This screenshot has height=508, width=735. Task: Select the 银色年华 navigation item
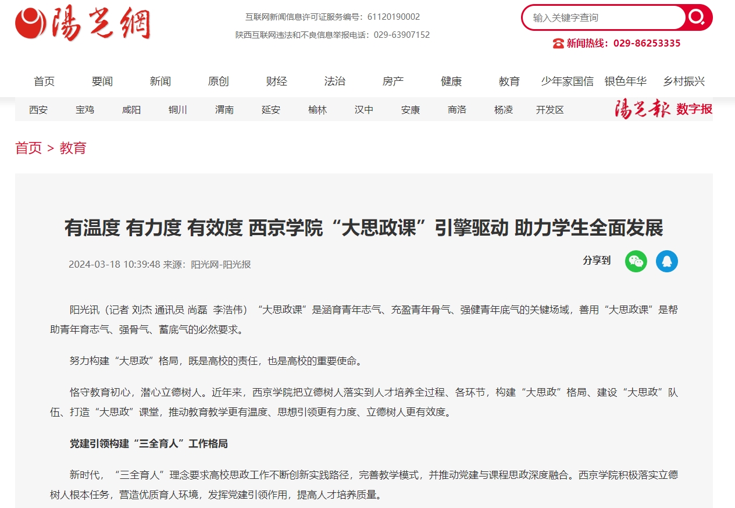(626, 81)
